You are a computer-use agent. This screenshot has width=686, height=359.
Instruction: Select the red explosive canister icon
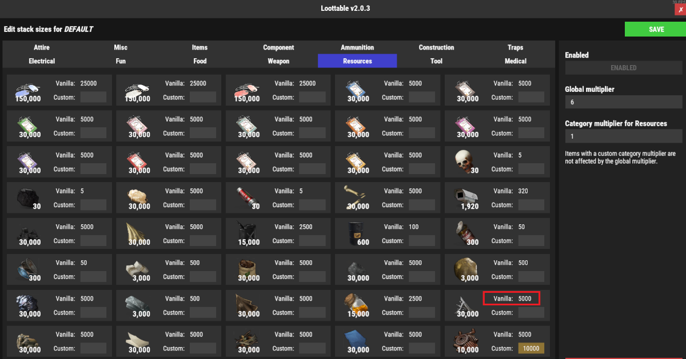click(x=246, y=197)
